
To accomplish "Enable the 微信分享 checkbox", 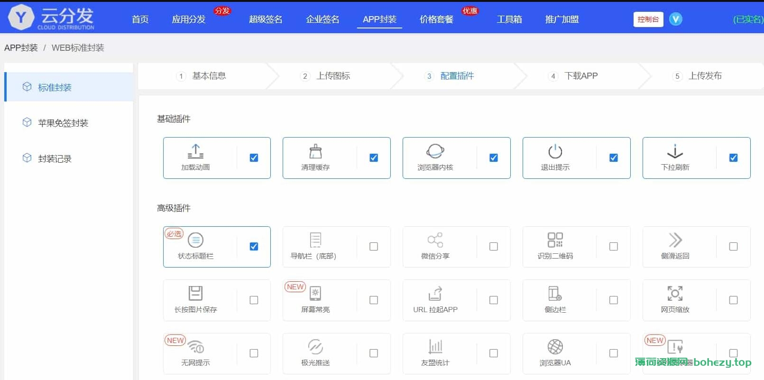I will (494, 246).
